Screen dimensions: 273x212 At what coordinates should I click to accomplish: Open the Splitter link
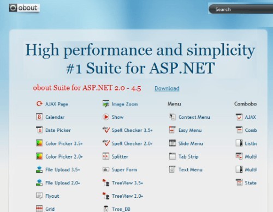coord(120,156)
